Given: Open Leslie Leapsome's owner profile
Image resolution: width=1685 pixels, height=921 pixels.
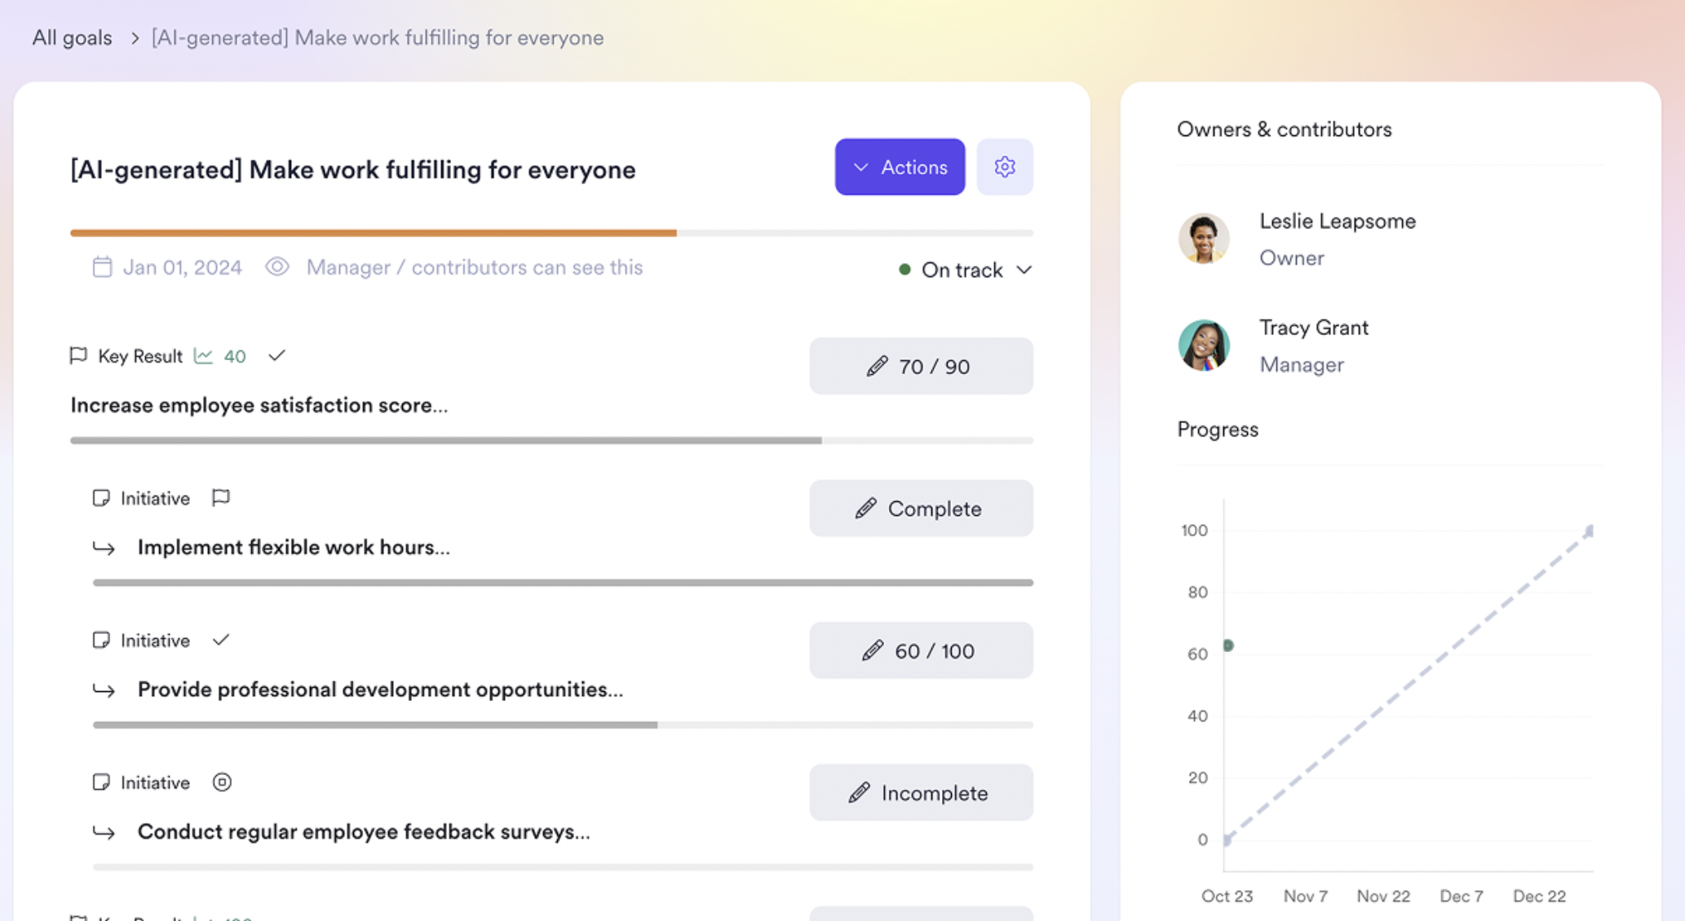Looking at the screenshot, I should [1337, 221].
